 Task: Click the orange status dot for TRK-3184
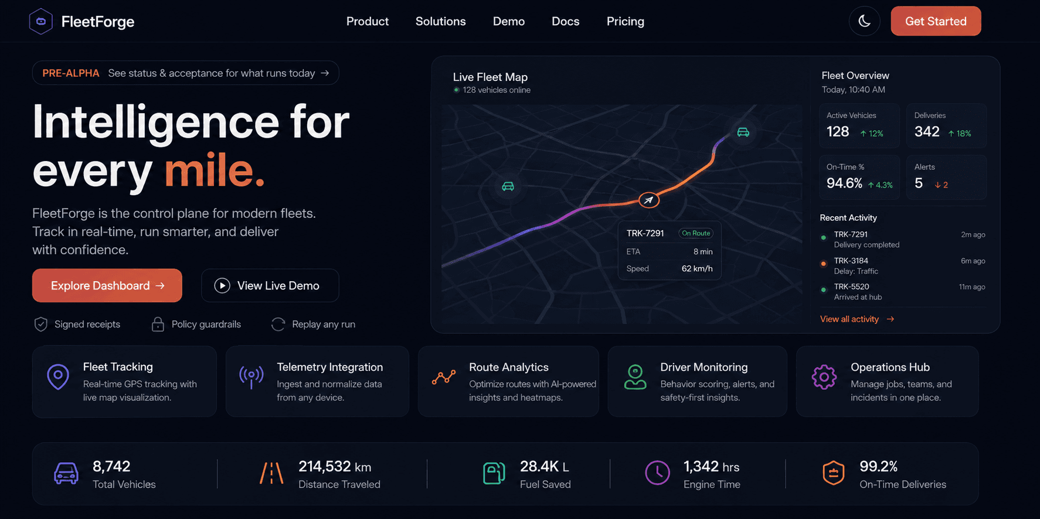tap(823, 264)
